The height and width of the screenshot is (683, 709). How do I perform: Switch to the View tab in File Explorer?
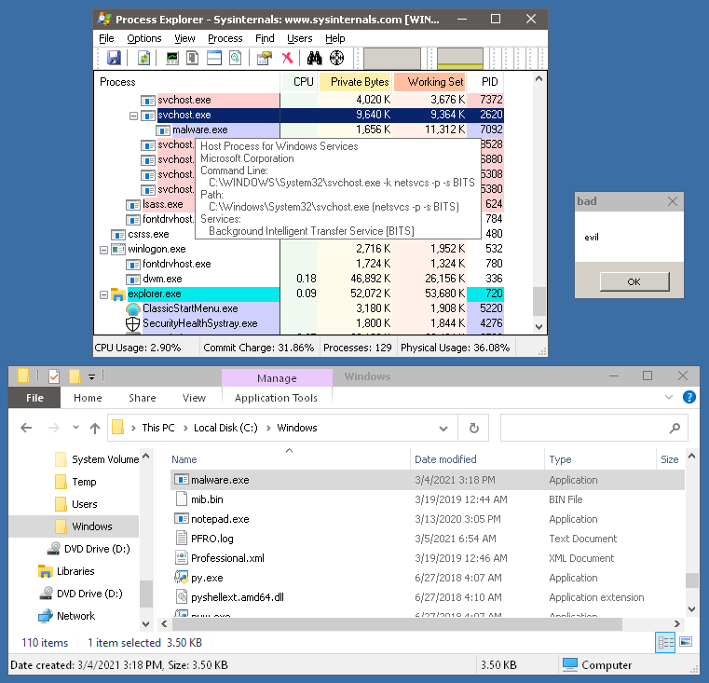coord(194,398)
